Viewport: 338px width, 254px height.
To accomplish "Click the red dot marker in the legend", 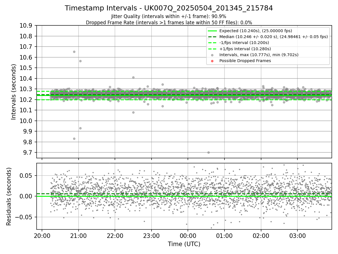I will pyautogui.click(x=212, y=61).
